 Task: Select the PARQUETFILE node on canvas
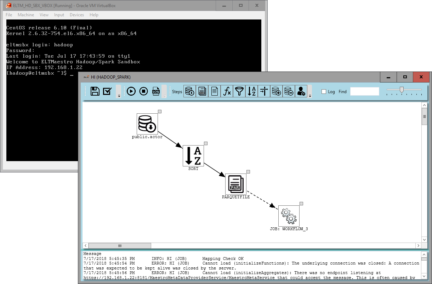point(236,184)
